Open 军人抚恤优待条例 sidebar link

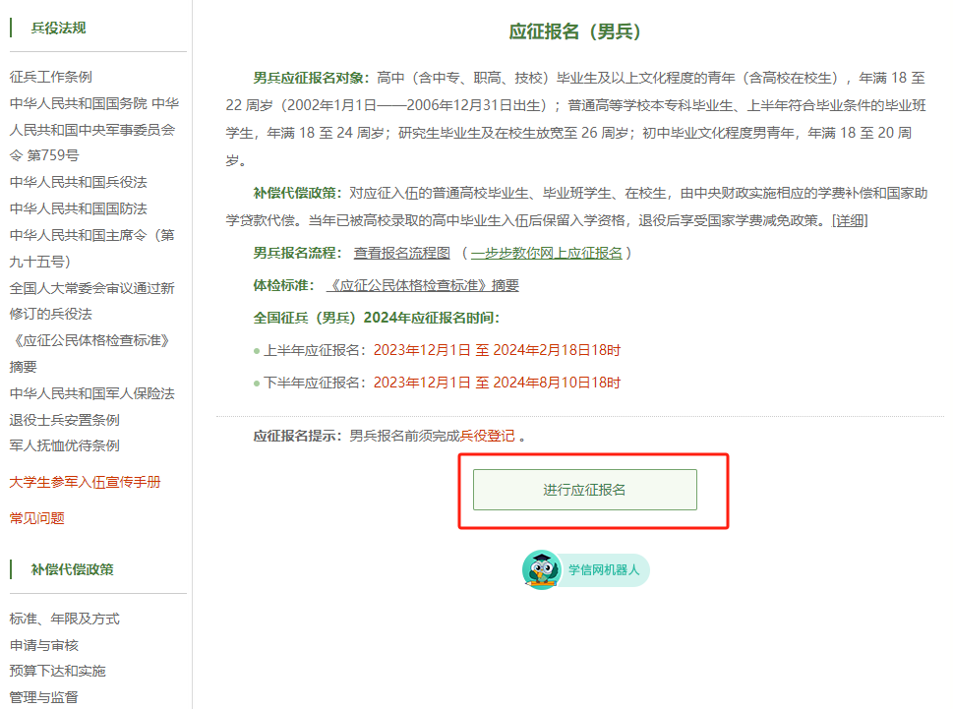(65, 445)
